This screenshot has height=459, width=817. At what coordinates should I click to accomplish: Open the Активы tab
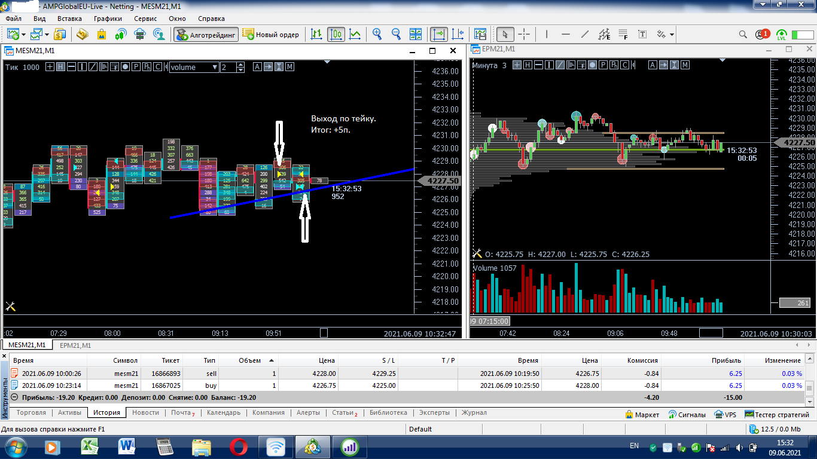coord(69,412)
